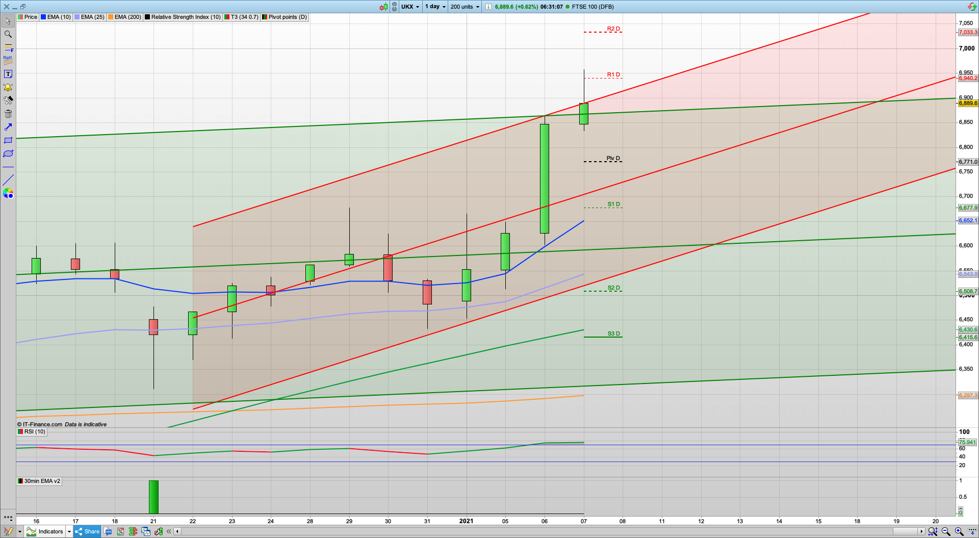Hide the Pivot points (D) overlay
Image resolution: width=979 pixels, height=538 pixels.
284,17
